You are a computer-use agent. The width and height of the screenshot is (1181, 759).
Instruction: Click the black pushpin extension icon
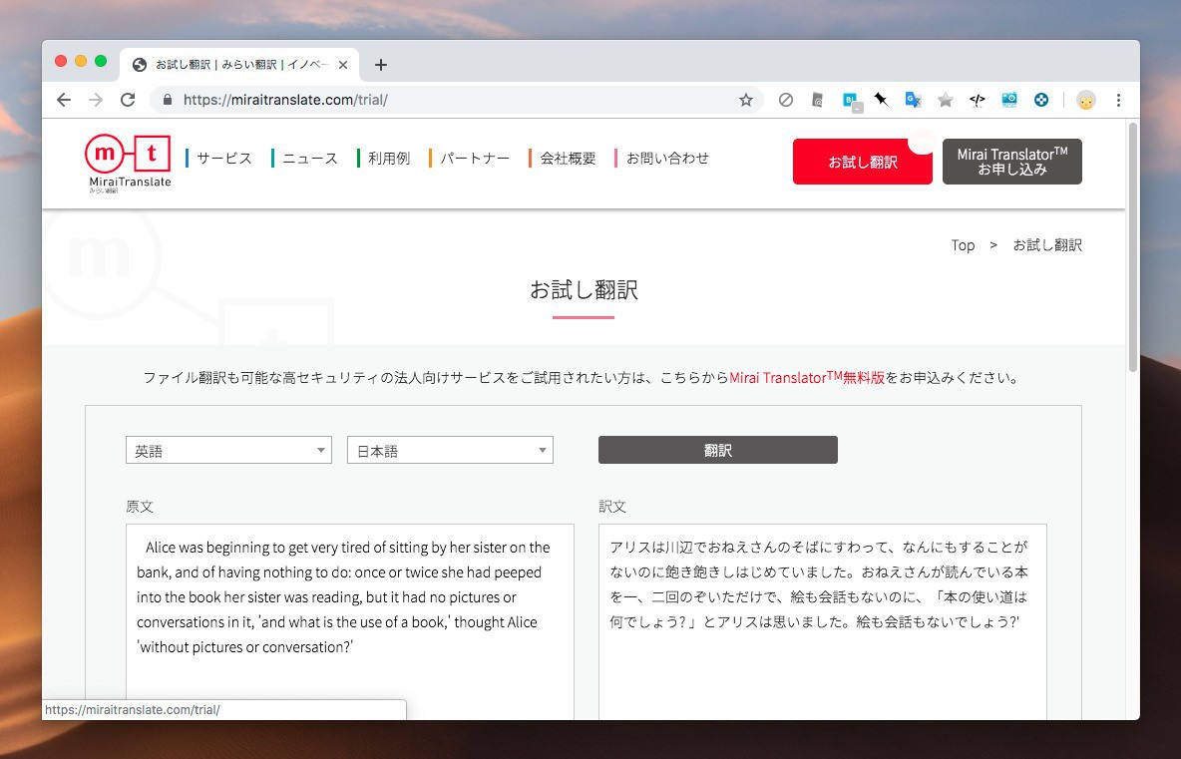click(x=881, y=100)
